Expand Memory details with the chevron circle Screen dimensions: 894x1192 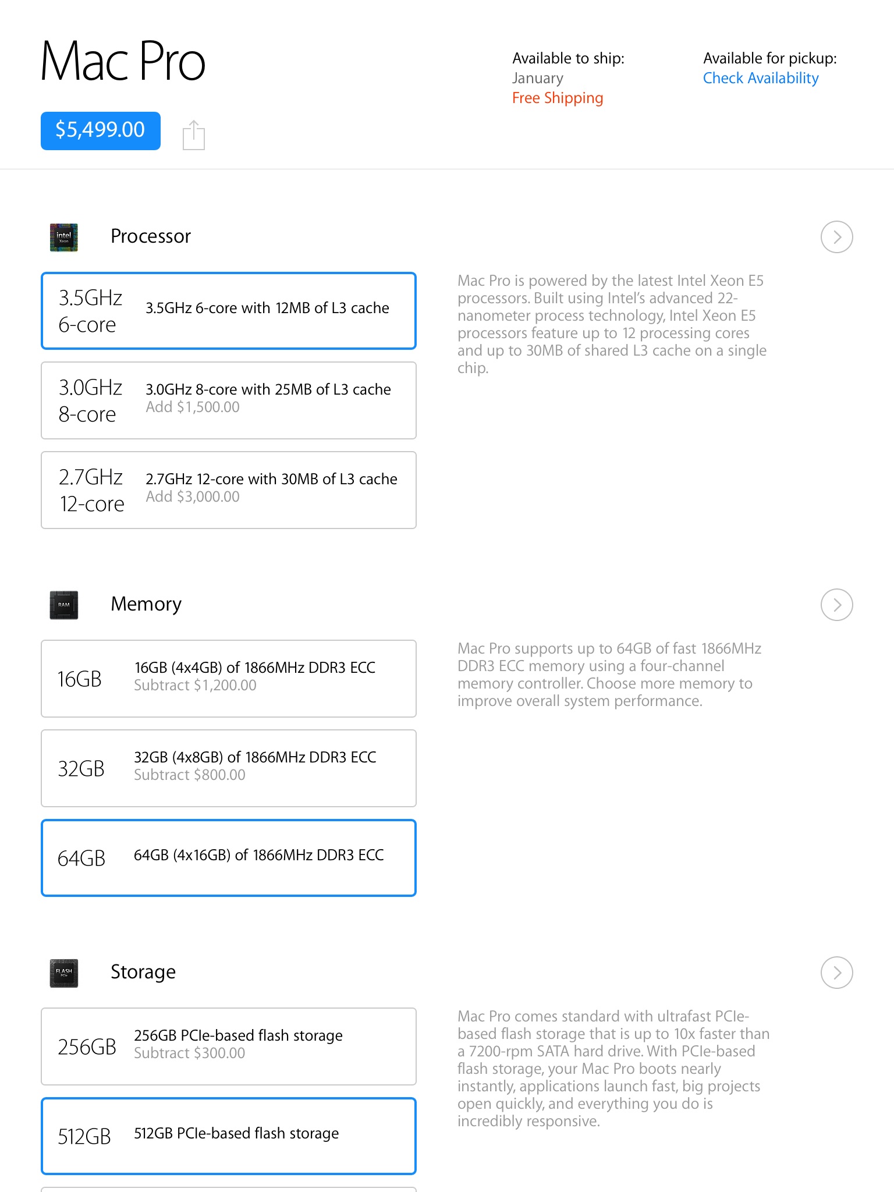pos(837,605)
